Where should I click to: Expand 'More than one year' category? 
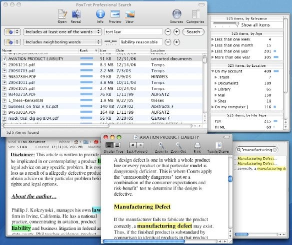212,57
